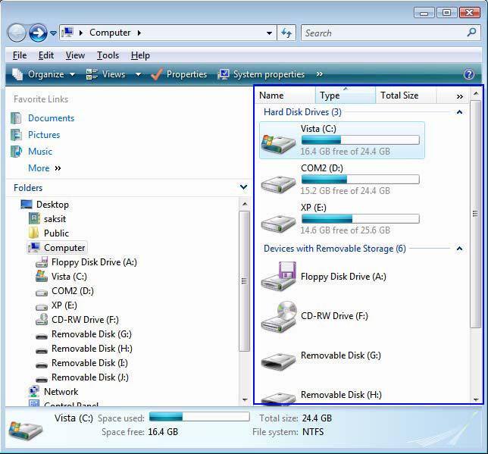Click the Back navigation arrow button
The image size is (488, 454).
[17, 33]
